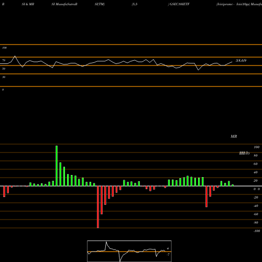This screenshot has height=262, width=262.
Task: Click the 'SI & MR' header text
Action: click(28, 4)
